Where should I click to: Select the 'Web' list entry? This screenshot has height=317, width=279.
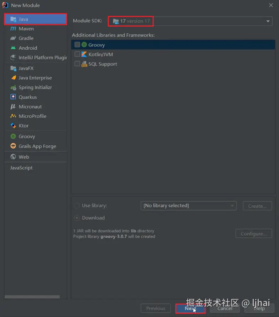35,157
